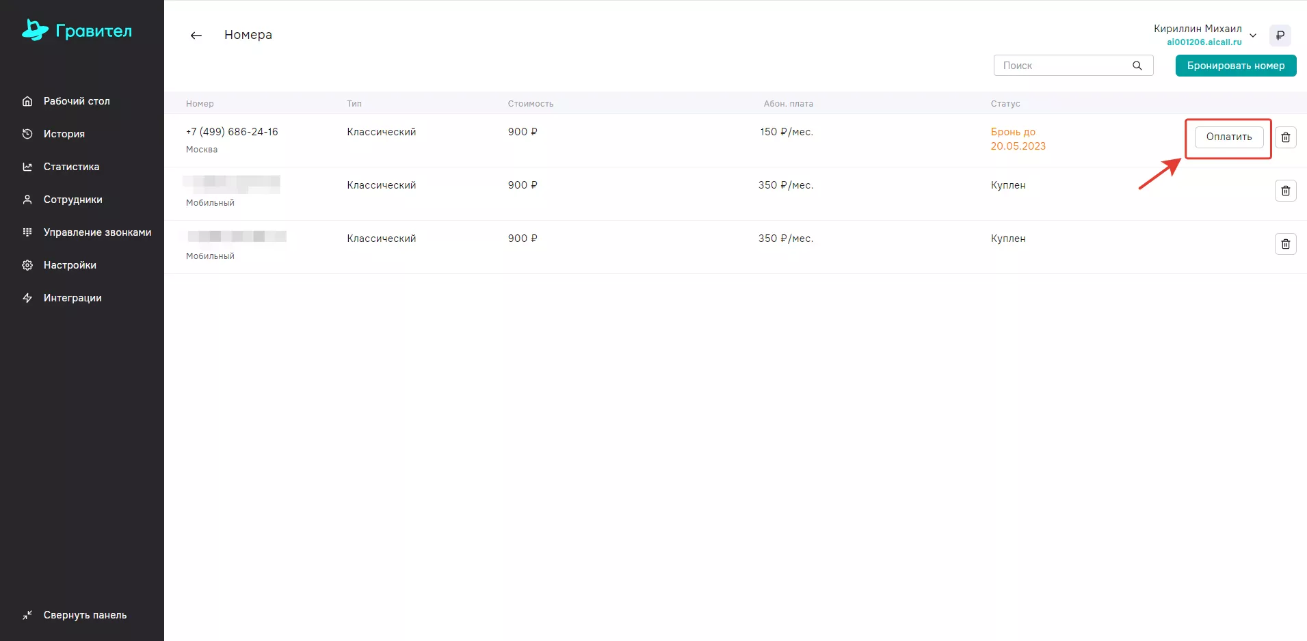Image resolution: width=1307 pixels, height=641 pixels.
Task: Click trash icon in second number row
Action: point(1285,191)
